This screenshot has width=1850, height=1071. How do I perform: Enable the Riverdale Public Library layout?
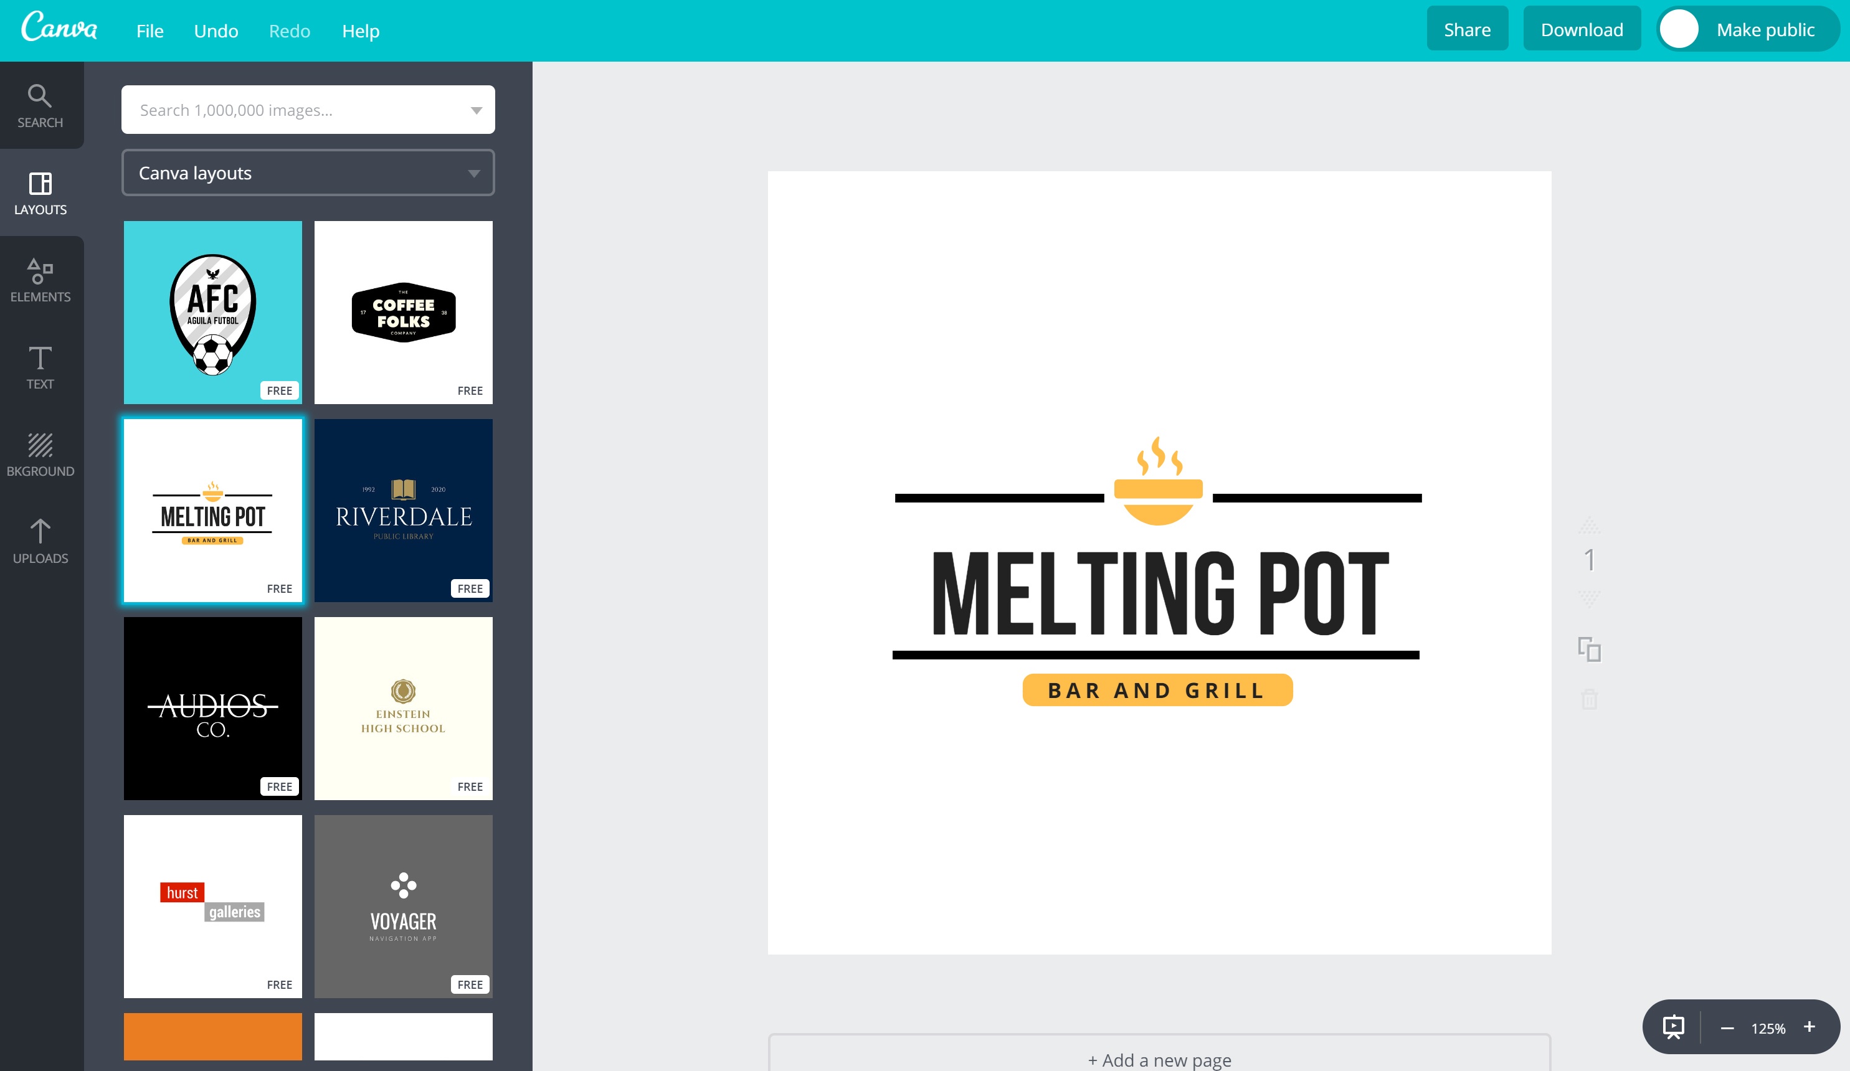[403, 507]
